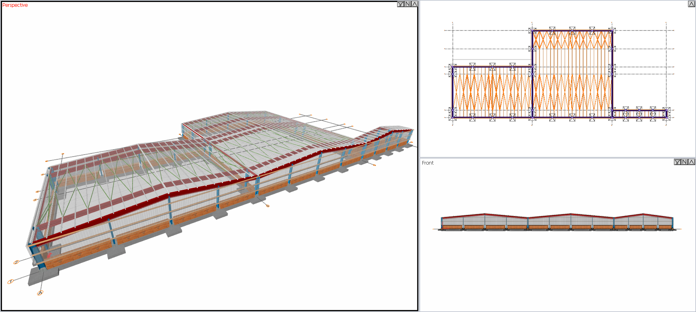Image resolution: width=696 pixels, height=312 pixels.
Task: Click the N icon in Perspective viewport
Action: click(x=408, y=4)
